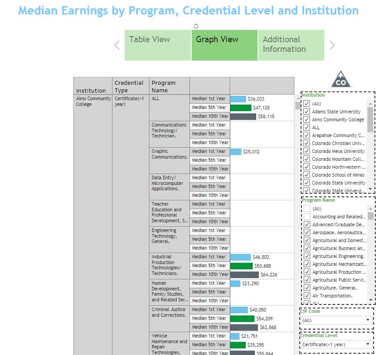Screen dimensions: 385x355
Task: Uncheck Colorado Northwestern institution
Action: [x=306, y=167]
